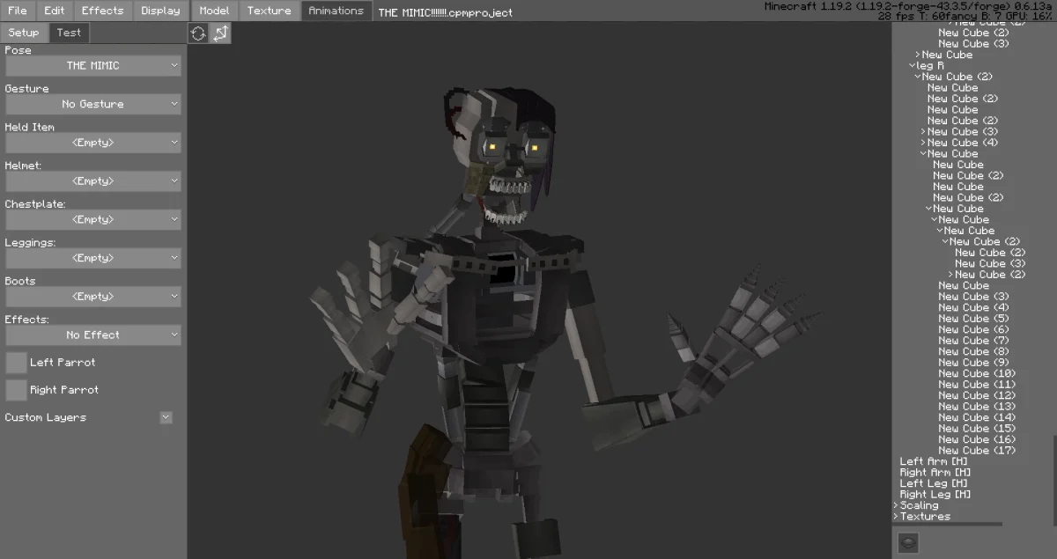Click the reset camera icon in the viewport

pyautogui.click(x=198, y=33)
